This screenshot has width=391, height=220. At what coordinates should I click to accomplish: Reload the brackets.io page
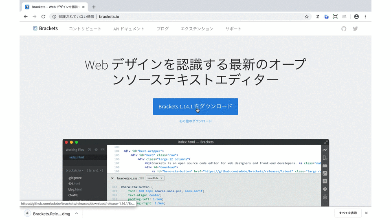click(44, 16)
